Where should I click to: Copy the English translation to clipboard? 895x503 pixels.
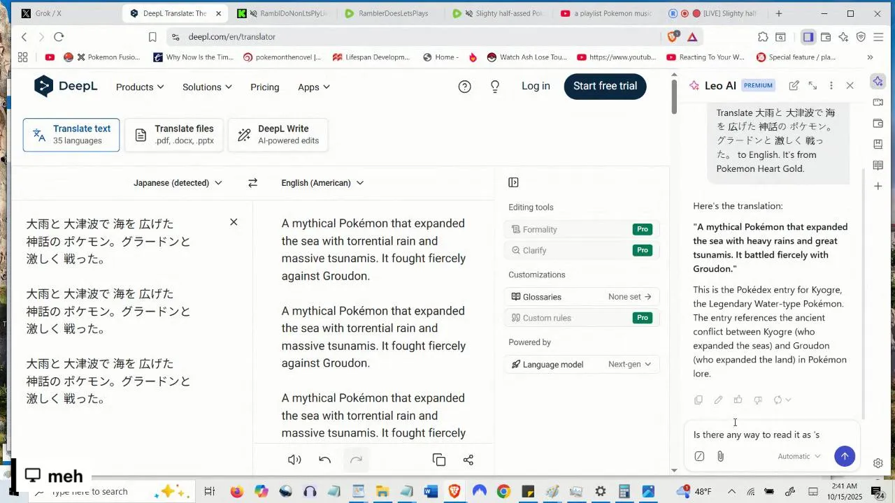(x=439, y=460)
